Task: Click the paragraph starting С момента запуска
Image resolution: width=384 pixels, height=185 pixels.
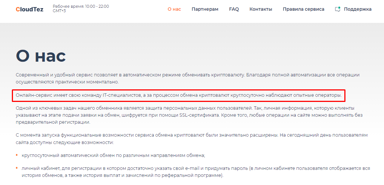Action: pos(192,138)
